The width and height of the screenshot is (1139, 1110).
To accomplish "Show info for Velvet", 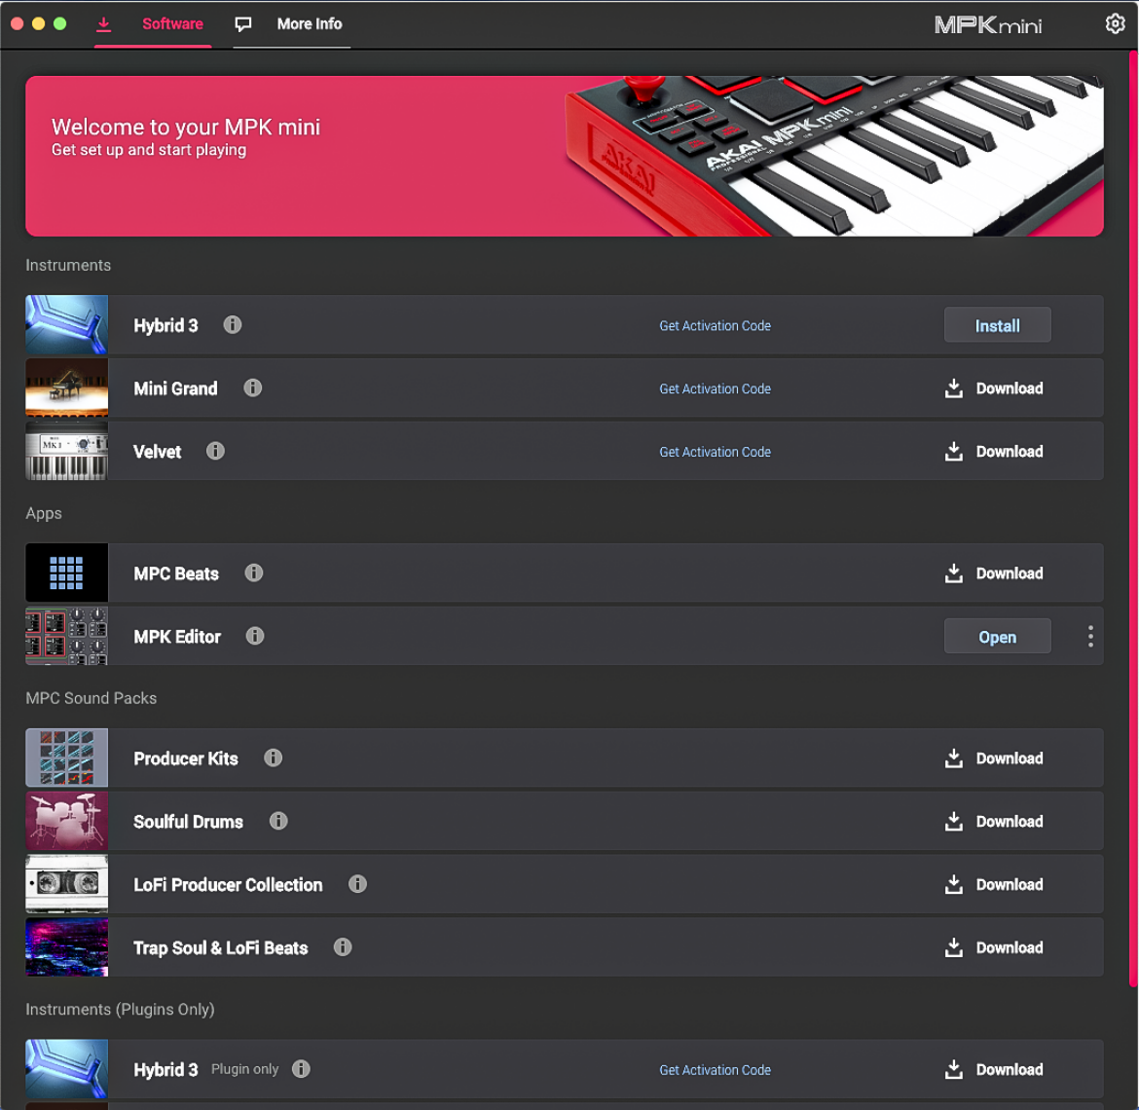I will (x=215, y=451).
